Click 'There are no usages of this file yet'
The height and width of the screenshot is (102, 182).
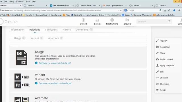coord(54,63)
